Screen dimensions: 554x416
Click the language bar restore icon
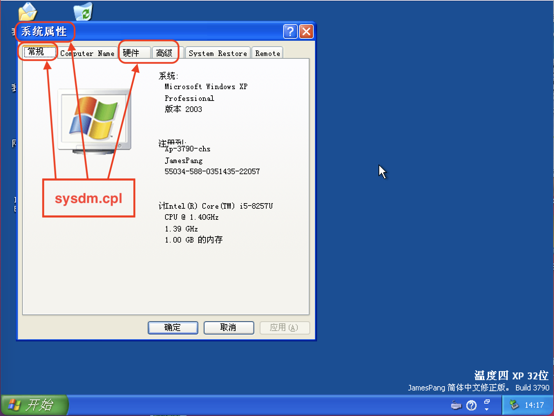(487, 401)
